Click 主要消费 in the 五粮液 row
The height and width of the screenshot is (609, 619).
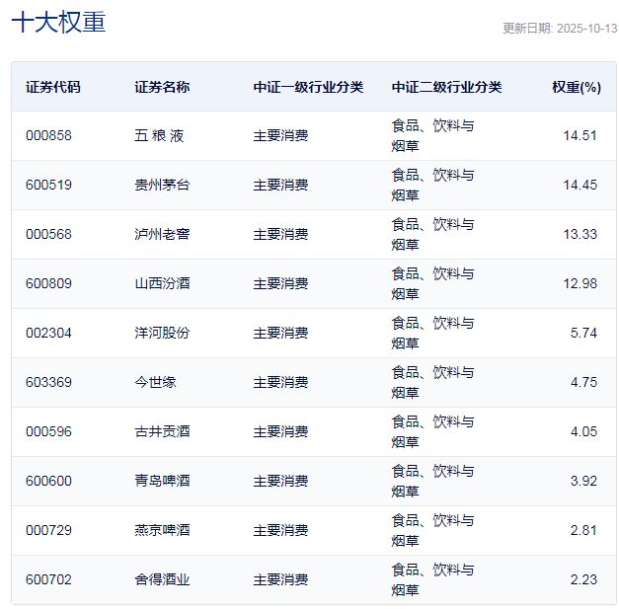point(280,135)
